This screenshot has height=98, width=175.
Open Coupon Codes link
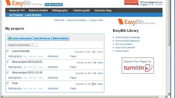[x=96, y=20]
